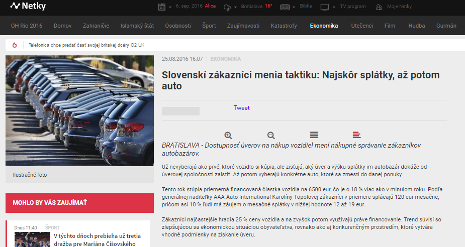This screenshot has height=247, width=465.
Task: Click the Tweet link
Action: (241, 108)
